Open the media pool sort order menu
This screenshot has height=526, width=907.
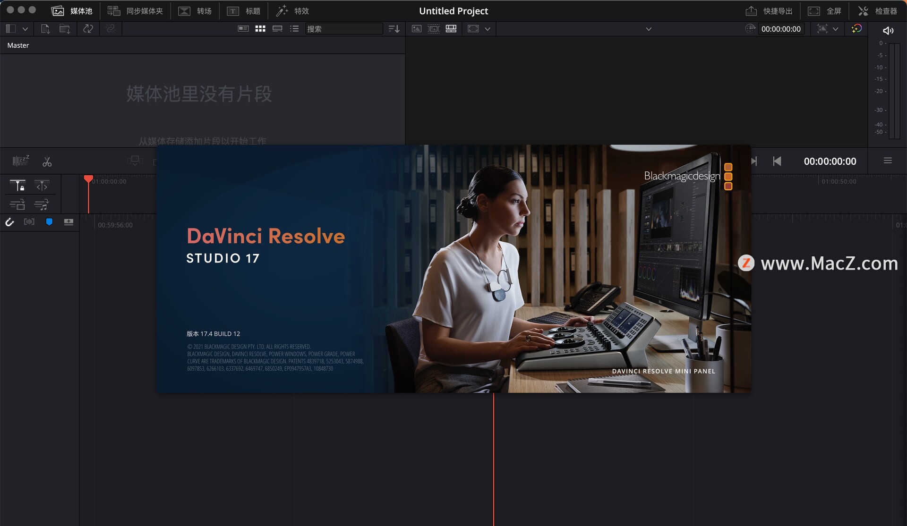(x=394, y=29)
